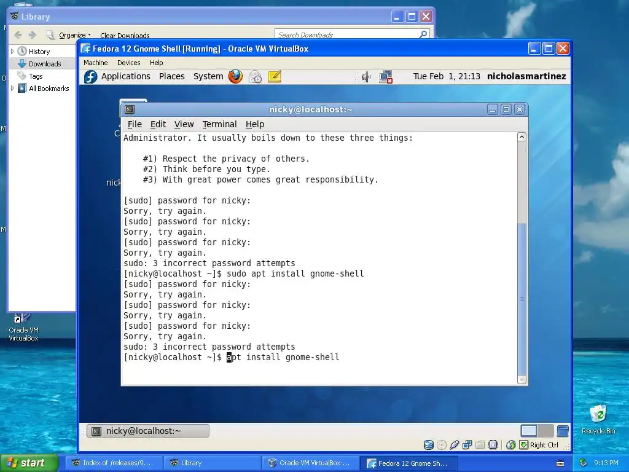Open the VirtualBox Machine menu
This screenshot has width=629, height=472.
tap(95, 63)
